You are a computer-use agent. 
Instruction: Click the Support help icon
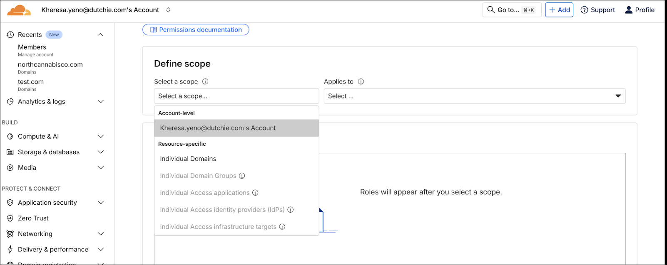(x=585, y=10)
